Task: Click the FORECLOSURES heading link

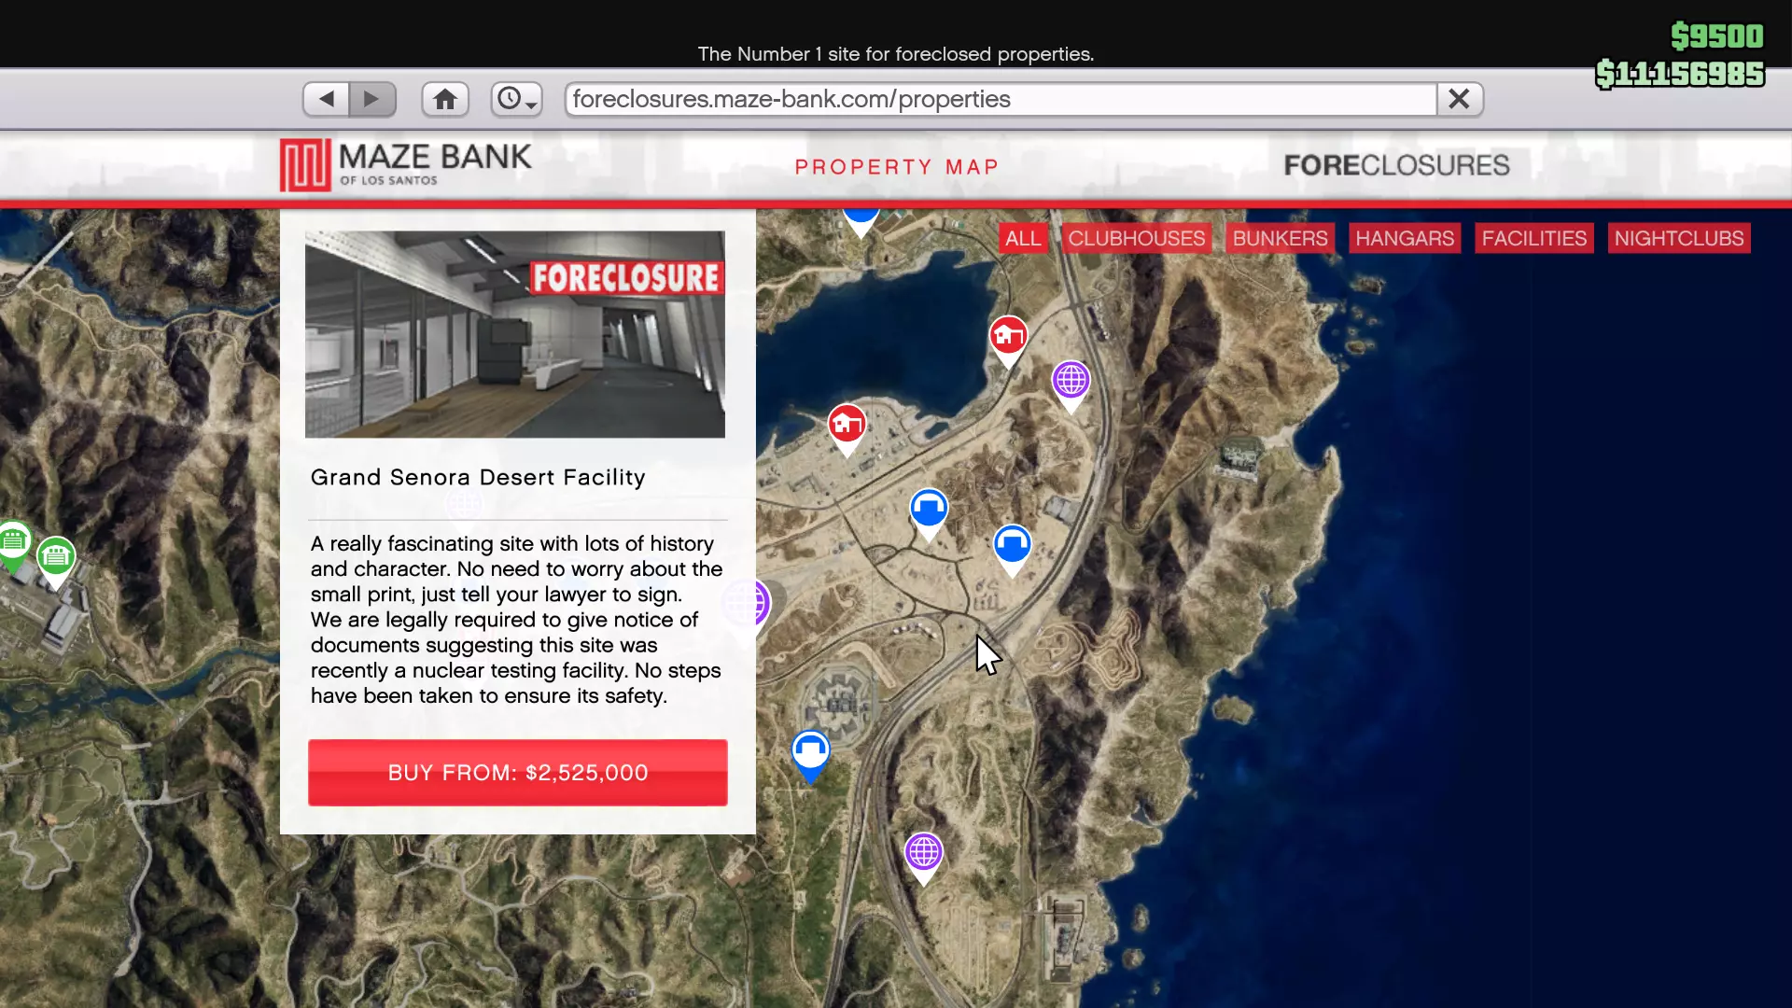Action: pos(1396,165)
